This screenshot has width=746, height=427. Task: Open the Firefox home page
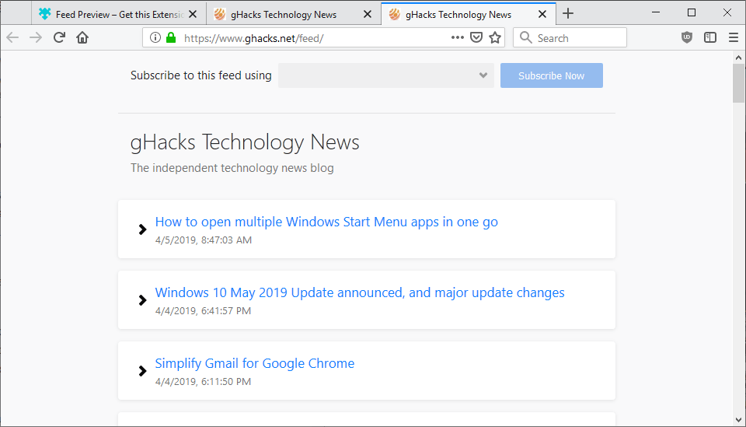(82, 37)
